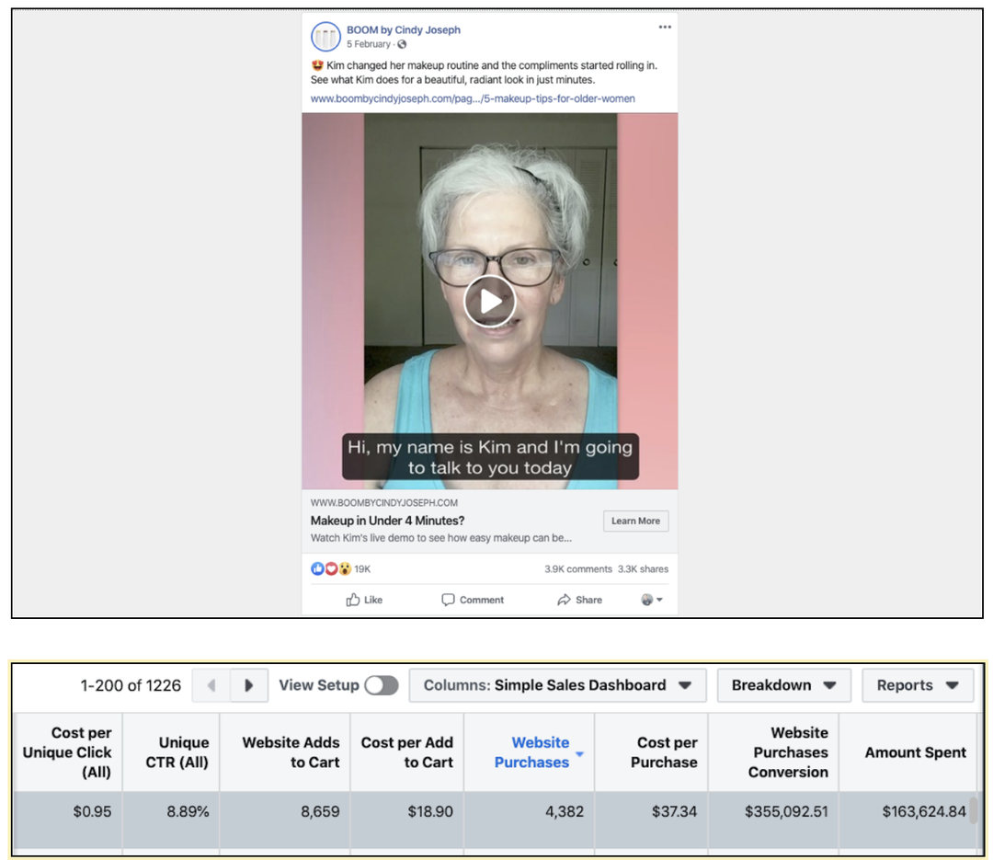Toggle the View Setup switch
The width and height of the screenshot is (993, 860).
pos(381,685)
